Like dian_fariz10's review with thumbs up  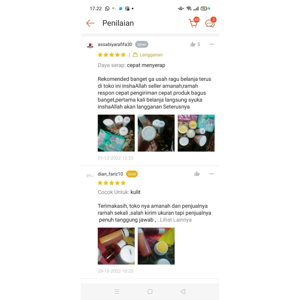(197, 174)
